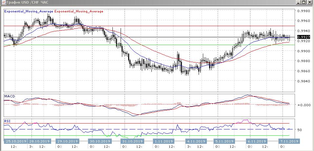Click the red Exponential_Moving_Average legend label
This screenshot has height=151, width=314.
click(x=79, y=11)
